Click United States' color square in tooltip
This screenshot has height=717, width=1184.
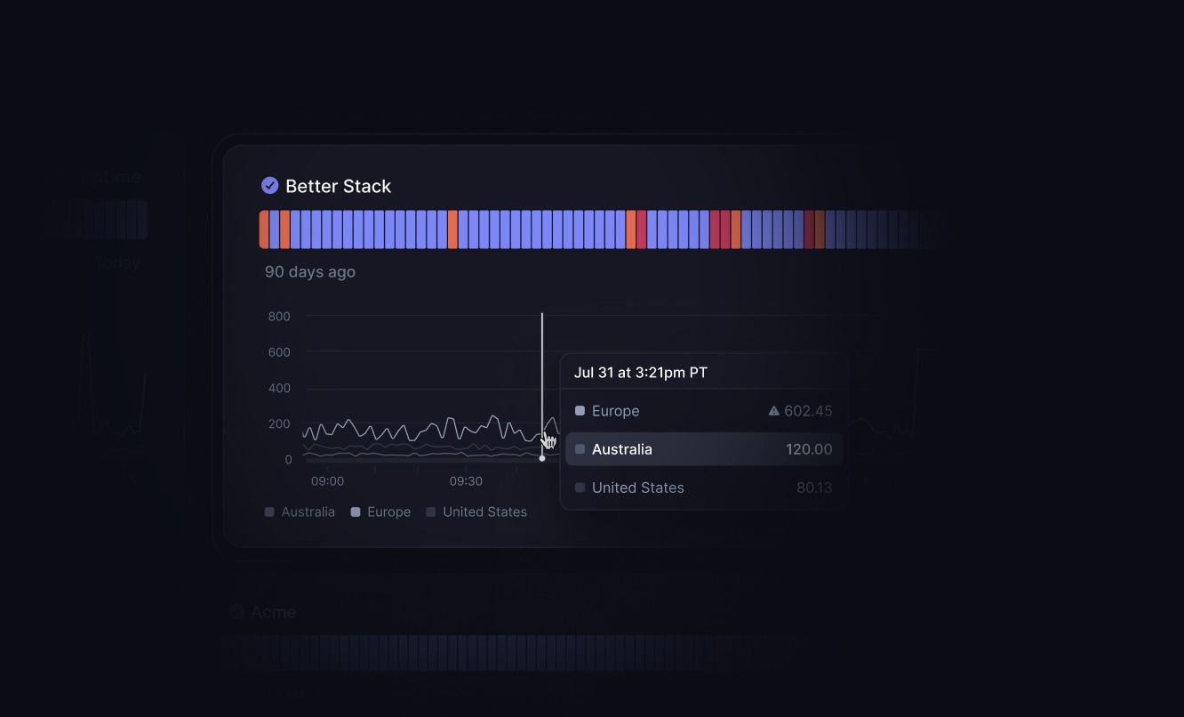point(580,487)
